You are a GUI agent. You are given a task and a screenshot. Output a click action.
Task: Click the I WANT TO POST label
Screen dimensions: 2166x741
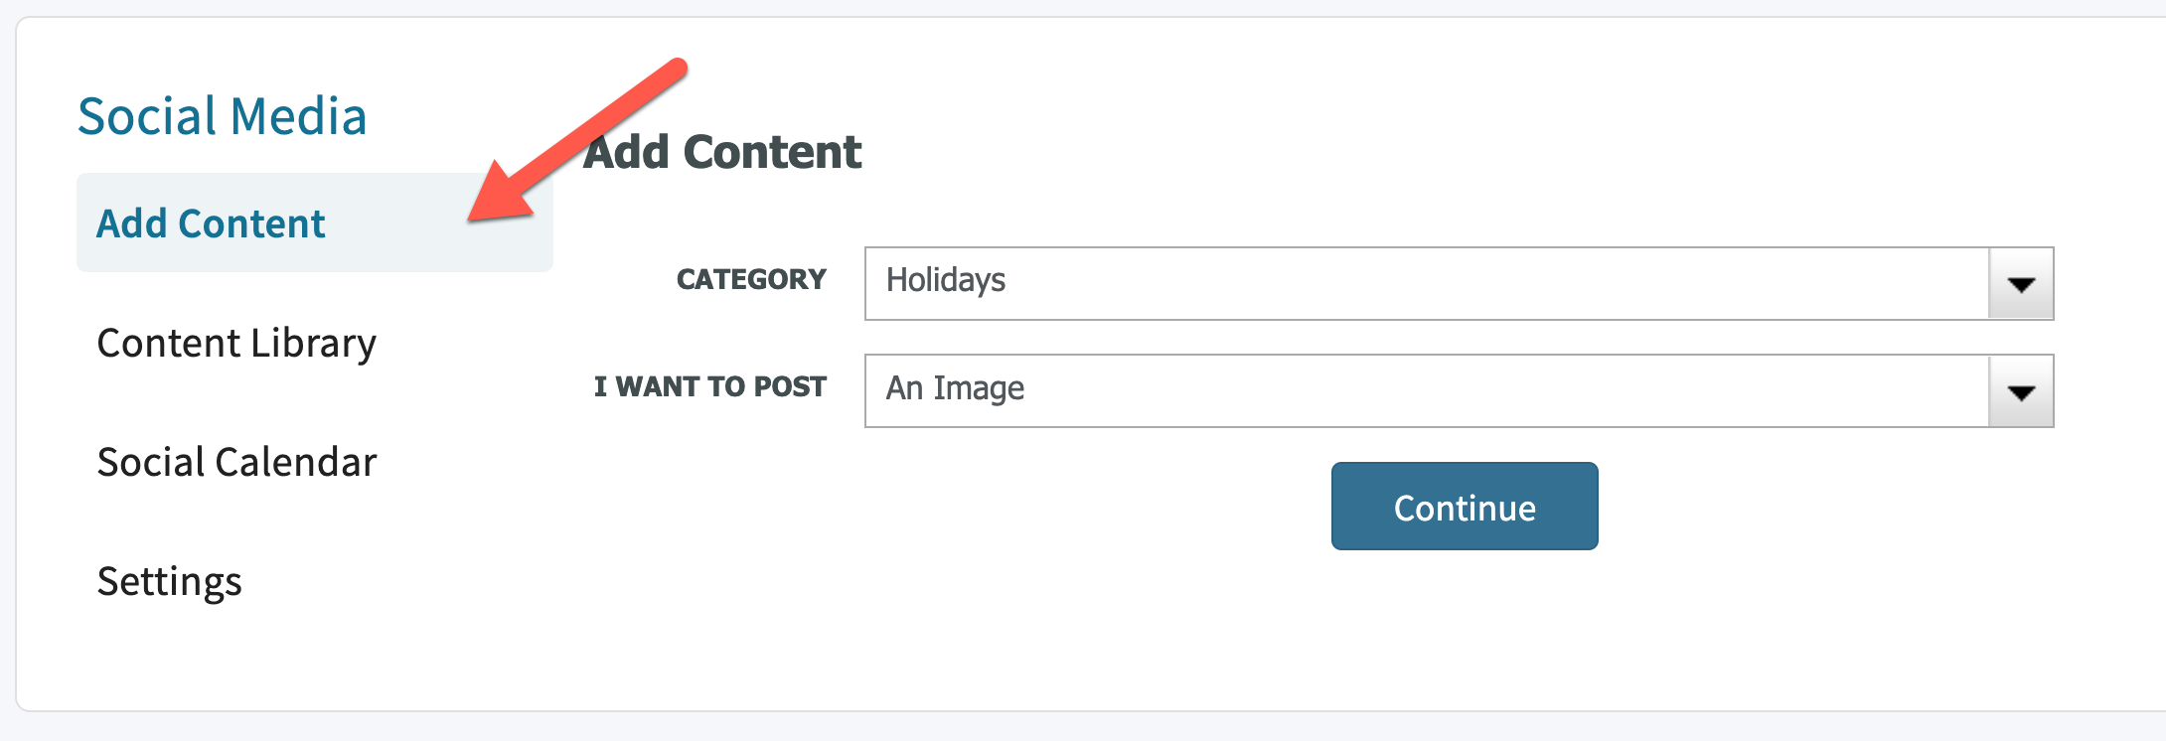(x=710, y=386)
